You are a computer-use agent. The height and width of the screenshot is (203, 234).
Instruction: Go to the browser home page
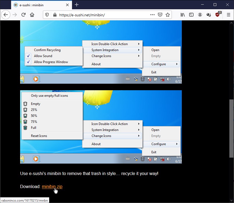(x=32, y=15)
